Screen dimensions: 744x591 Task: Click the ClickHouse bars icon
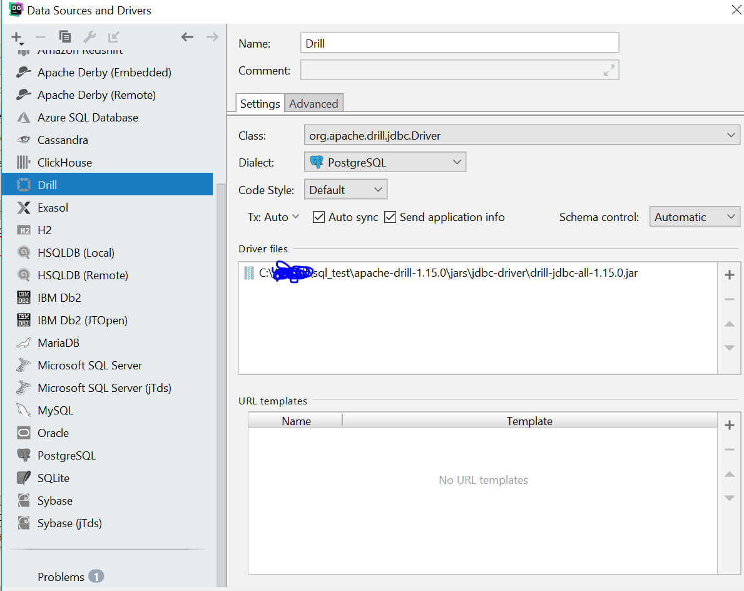click(x=24, y=162)
